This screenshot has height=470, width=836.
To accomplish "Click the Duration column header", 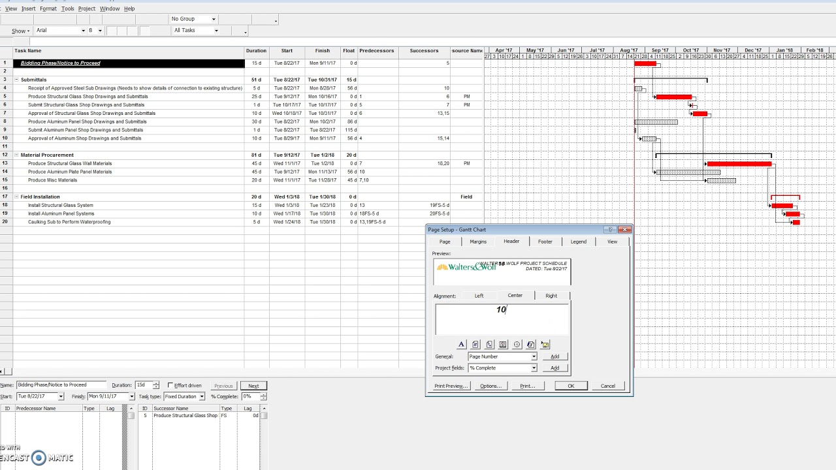I will click(x=257, y=51).
